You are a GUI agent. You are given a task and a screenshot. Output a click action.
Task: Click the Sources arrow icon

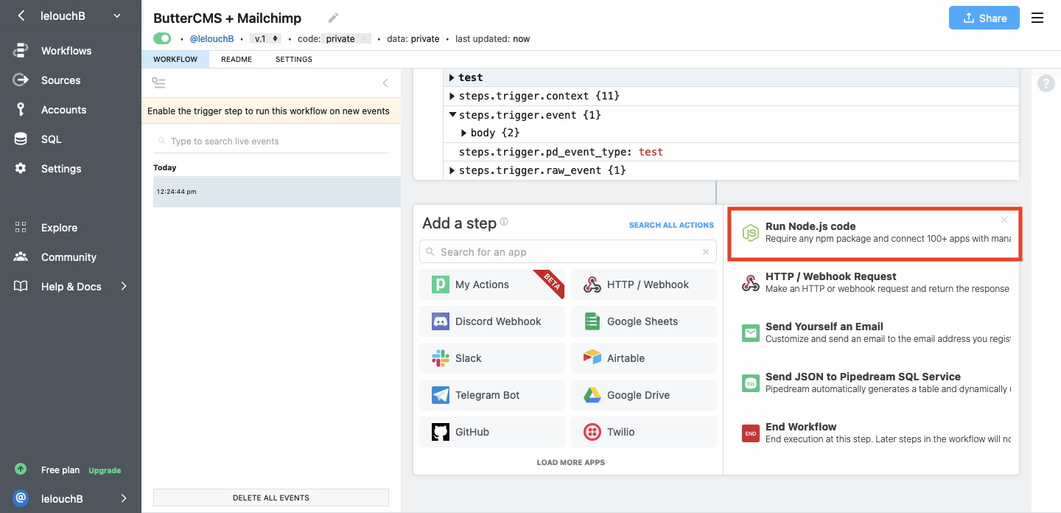coord(21,80)
